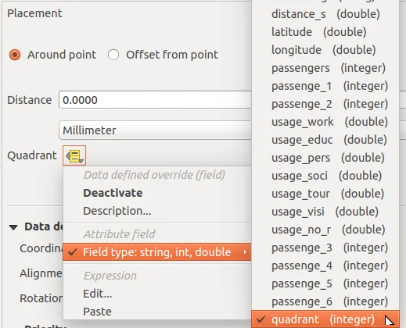Click the Quadrant data defined override icon

(x=74, y=155)
